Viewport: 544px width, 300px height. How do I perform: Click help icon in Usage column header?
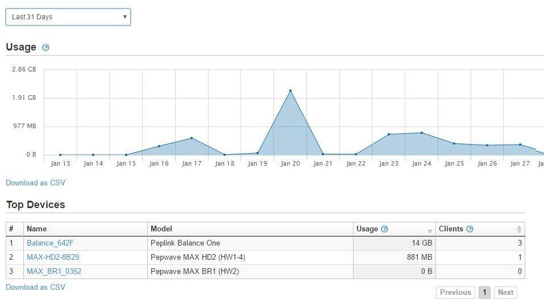(385, 229)
